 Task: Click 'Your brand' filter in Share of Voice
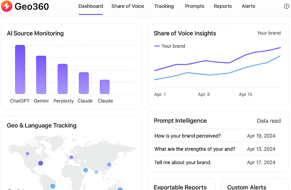269,33
